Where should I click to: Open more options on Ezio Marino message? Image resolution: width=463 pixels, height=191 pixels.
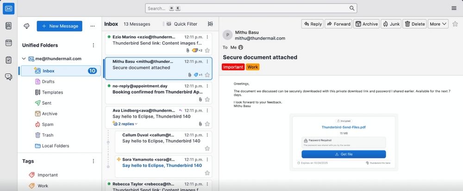coord(207,37)
